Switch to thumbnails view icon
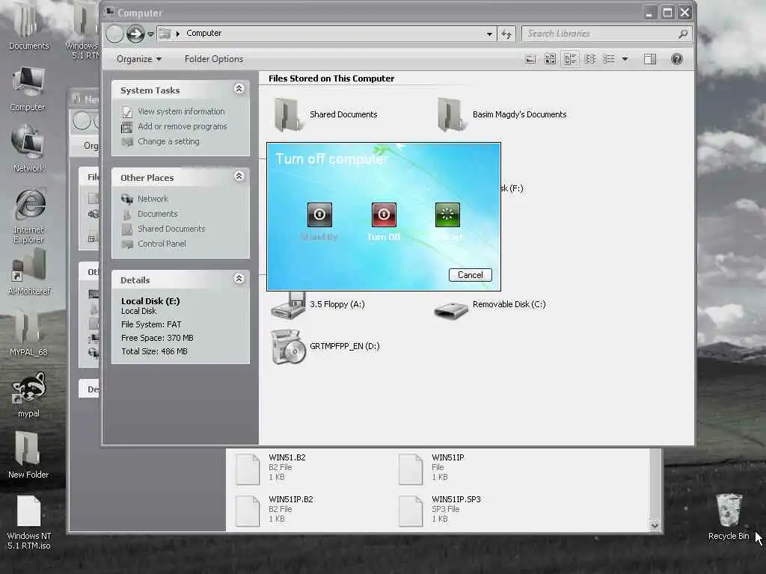 (x=550, y=59)
